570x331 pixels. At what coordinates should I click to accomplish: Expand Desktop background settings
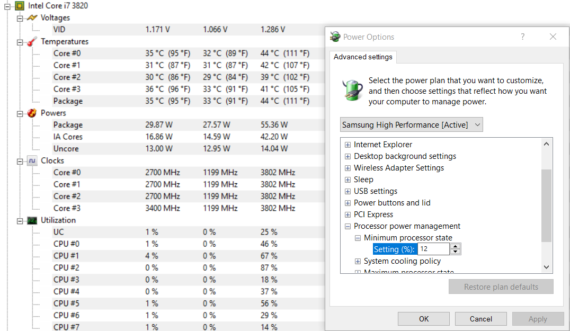coord(348,156)
